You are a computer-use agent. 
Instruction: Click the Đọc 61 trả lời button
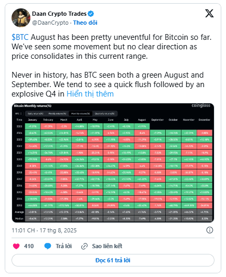[113, 260]
